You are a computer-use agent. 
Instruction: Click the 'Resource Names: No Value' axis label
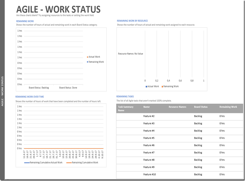tap(130, 54)
